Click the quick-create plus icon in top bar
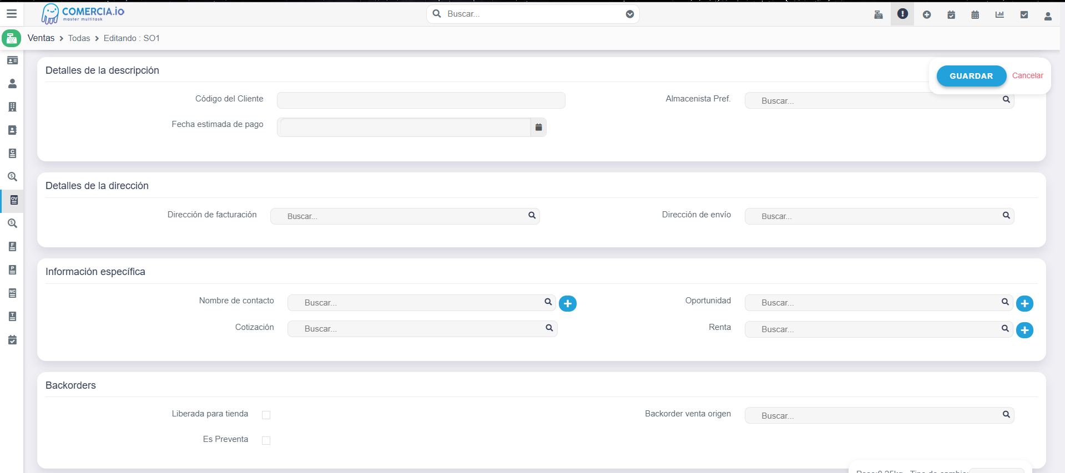 927,15
